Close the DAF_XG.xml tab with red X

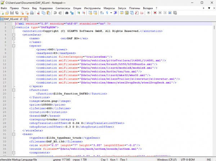tap(25, 19)
